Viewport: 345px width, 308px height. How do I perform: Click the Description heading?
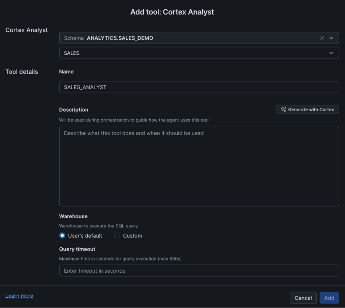pyautogui.click(x=74, y=109)
